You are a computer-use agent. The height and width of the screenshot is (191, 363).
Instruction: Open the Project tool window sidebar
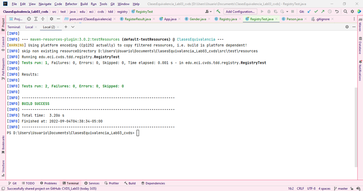click(x=3, y=24)
